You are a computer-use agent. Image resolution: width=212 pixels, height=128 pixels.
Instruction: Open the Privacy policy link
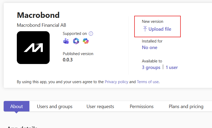click(x=116, y=82)
